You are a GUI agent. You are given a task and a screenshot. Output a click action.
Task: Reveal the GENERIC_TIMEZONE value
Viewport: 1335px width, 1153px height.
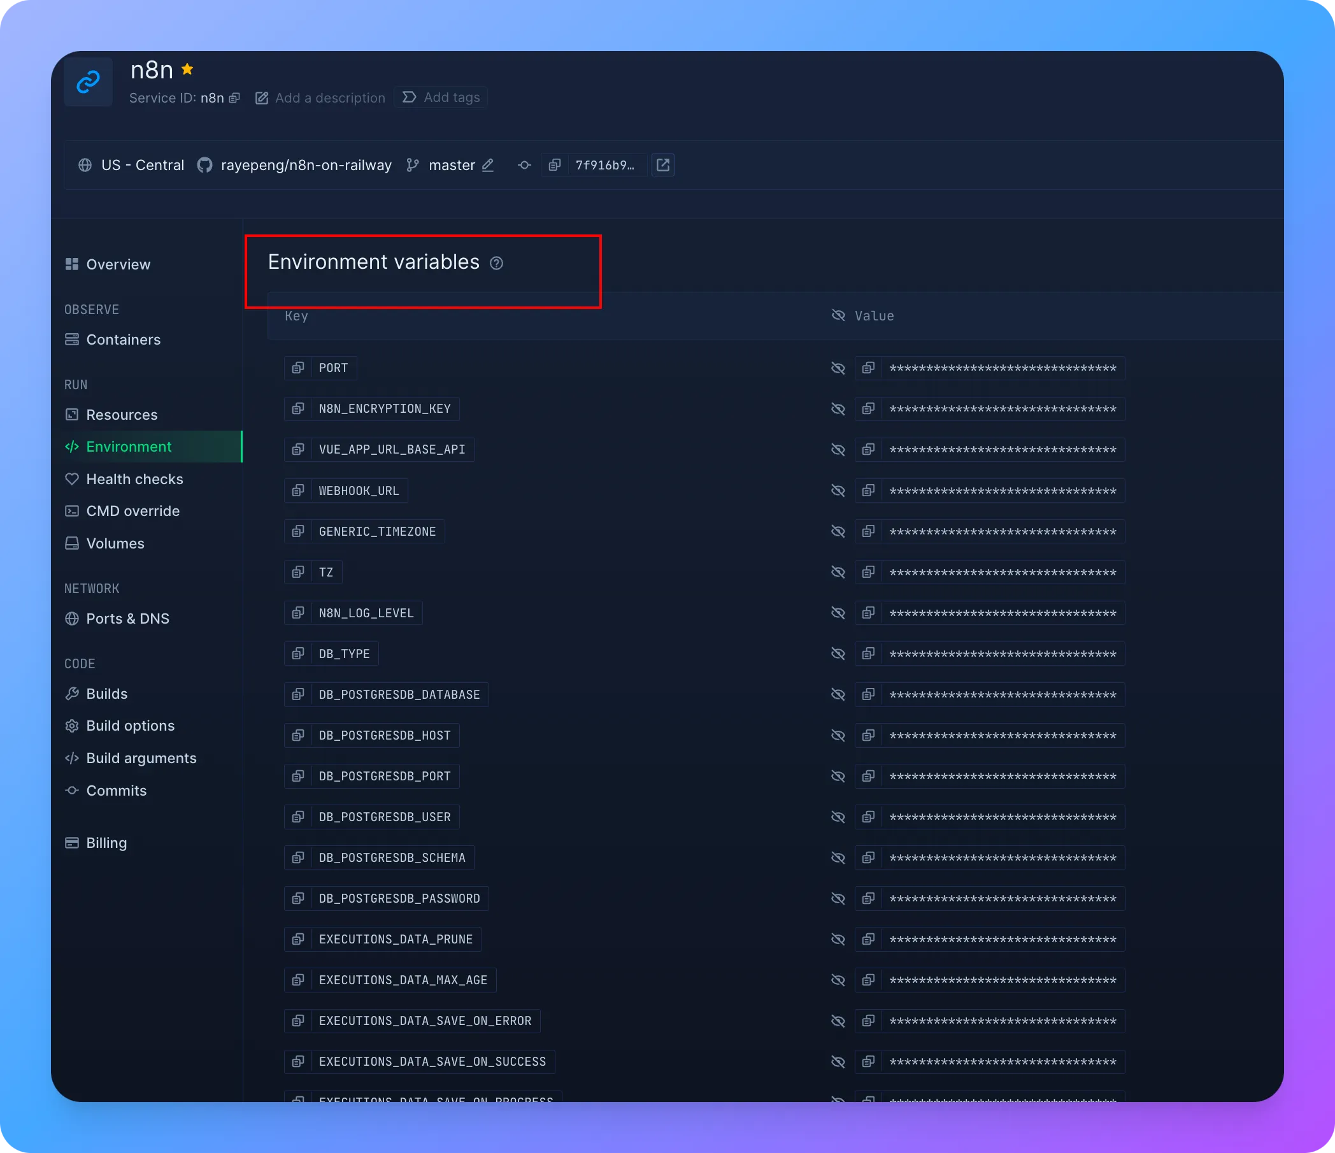coord(838,531)
